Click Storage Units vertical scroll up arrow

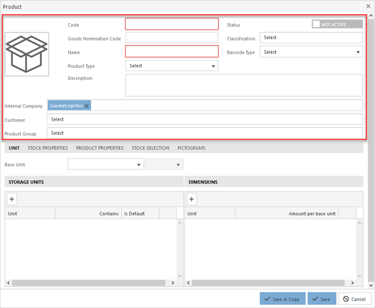pos(180,223)
